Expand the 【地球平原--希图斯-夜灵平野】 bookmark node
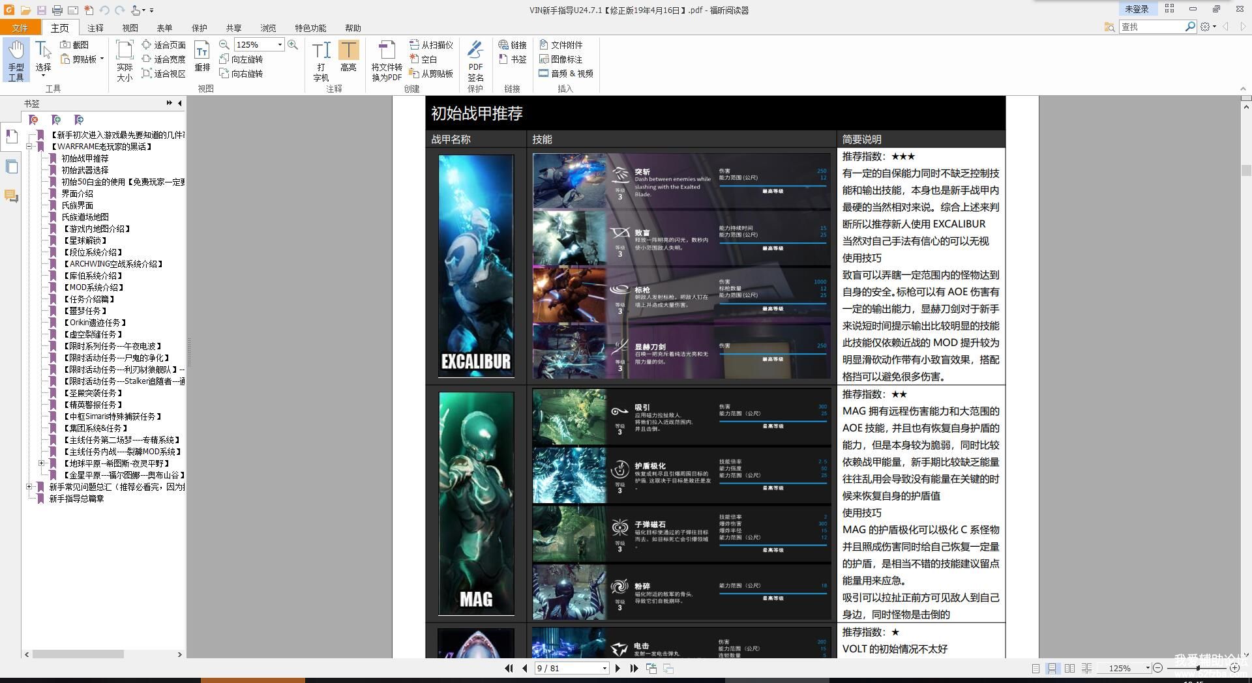This screenshot has height=683, width=1252. 42,463
